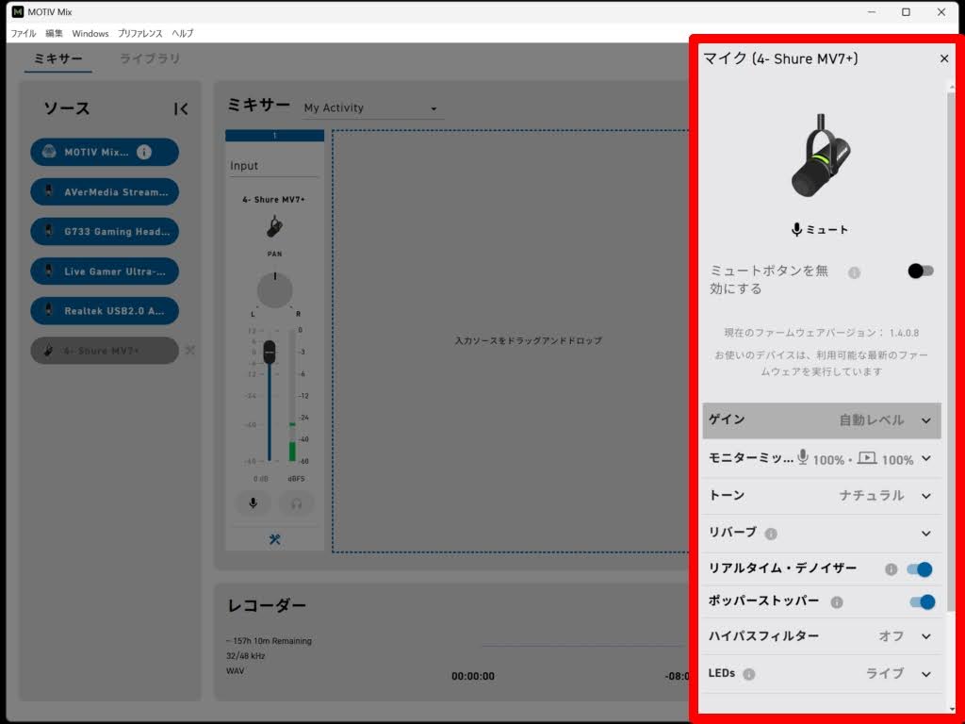Mute the channel with the mic button
This screenshot has width=965, height=724.
click(253, 503)
